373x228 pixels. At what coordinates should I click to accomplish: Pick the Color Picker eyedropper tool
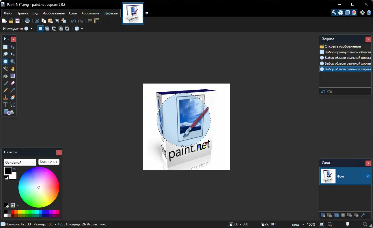(13, 90)
